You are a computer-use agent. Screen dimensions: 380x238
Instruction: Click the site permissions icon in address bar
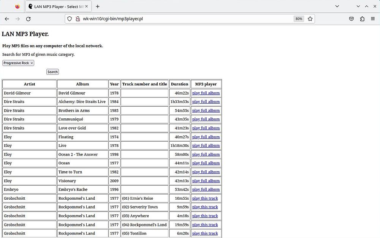point(78,19)
